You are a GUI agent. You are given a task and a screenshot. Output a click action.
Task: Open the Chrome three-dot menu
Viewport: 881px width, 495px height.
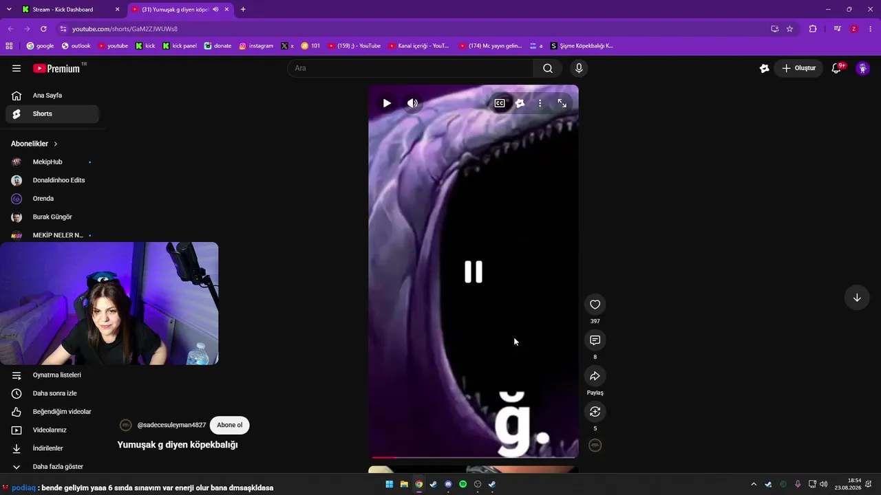coord(871,29)
